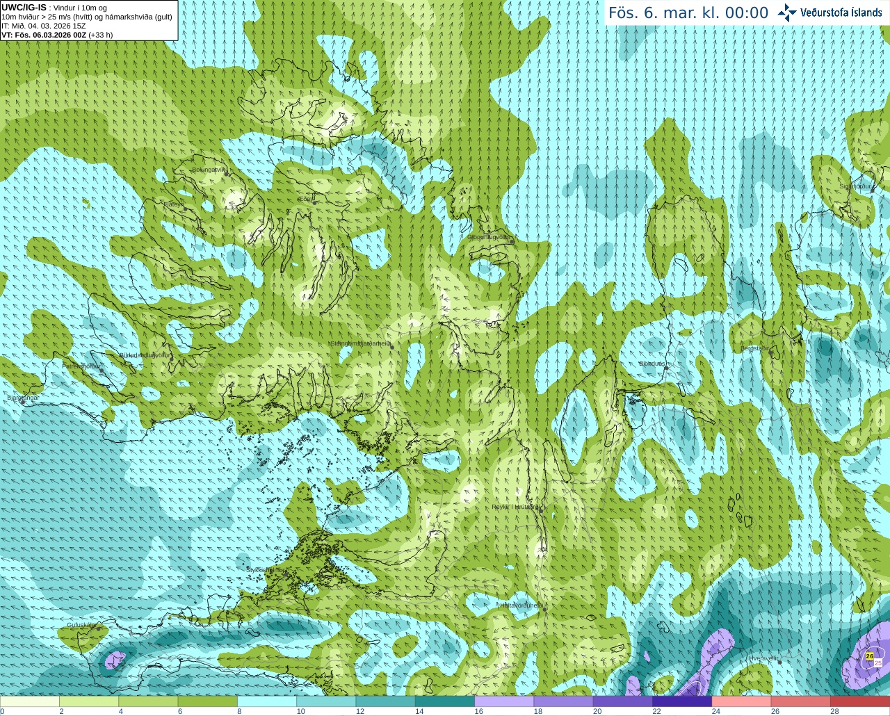
Task: Click the 2–4 m/s light green legend swatch
Action: click(89, 701)
